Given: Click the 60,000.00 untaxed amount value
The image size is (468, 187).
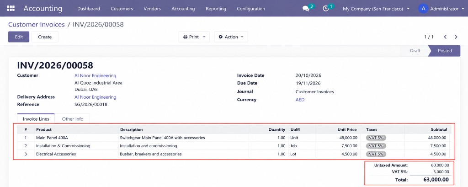Looking at the screenshot, I should 440,165.
